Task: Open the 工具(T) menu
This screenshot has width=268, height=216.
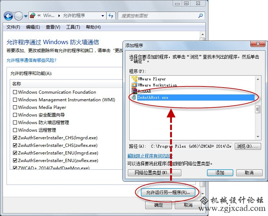Action: click(x=73, y=27)
